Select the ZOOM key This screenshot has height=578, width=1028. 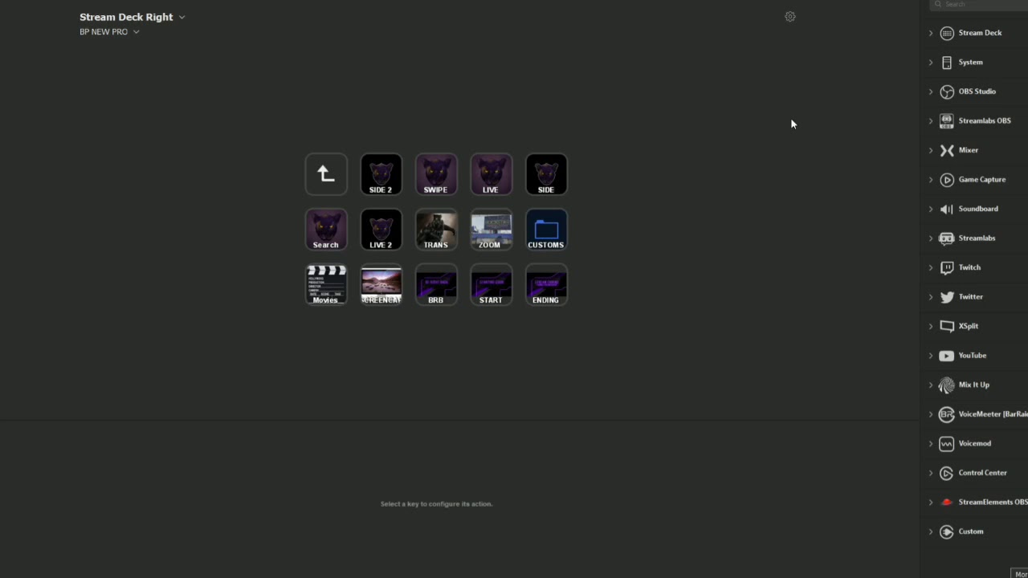491,230
